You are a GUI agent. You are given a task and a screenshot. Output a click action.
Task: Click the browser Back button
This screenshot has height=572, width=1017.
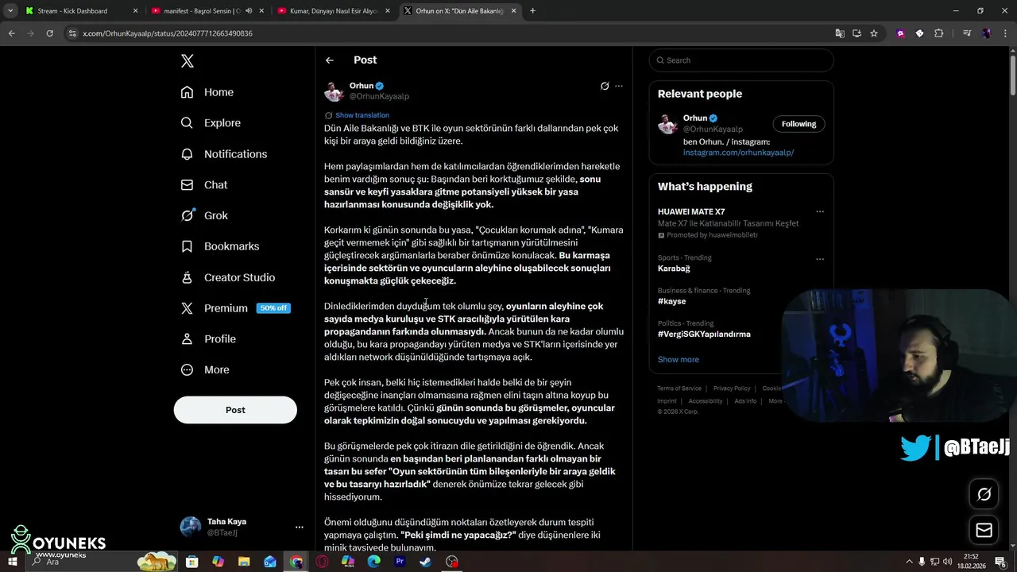click(x=11, y=33)
